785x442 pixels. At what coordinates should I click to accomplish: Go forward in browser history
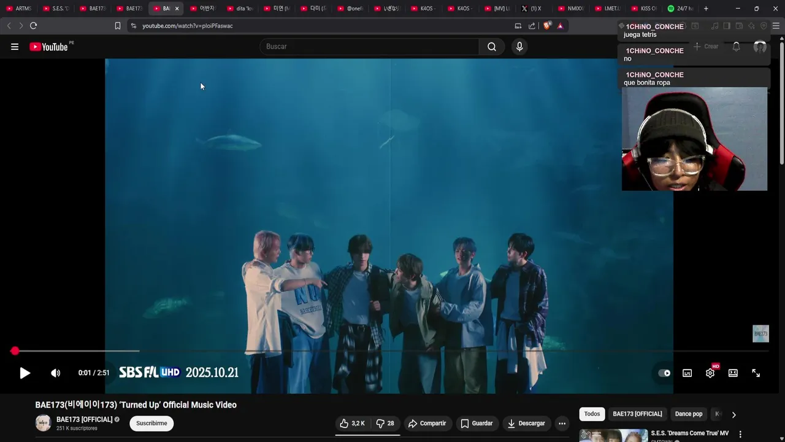[x=21, y=26]
